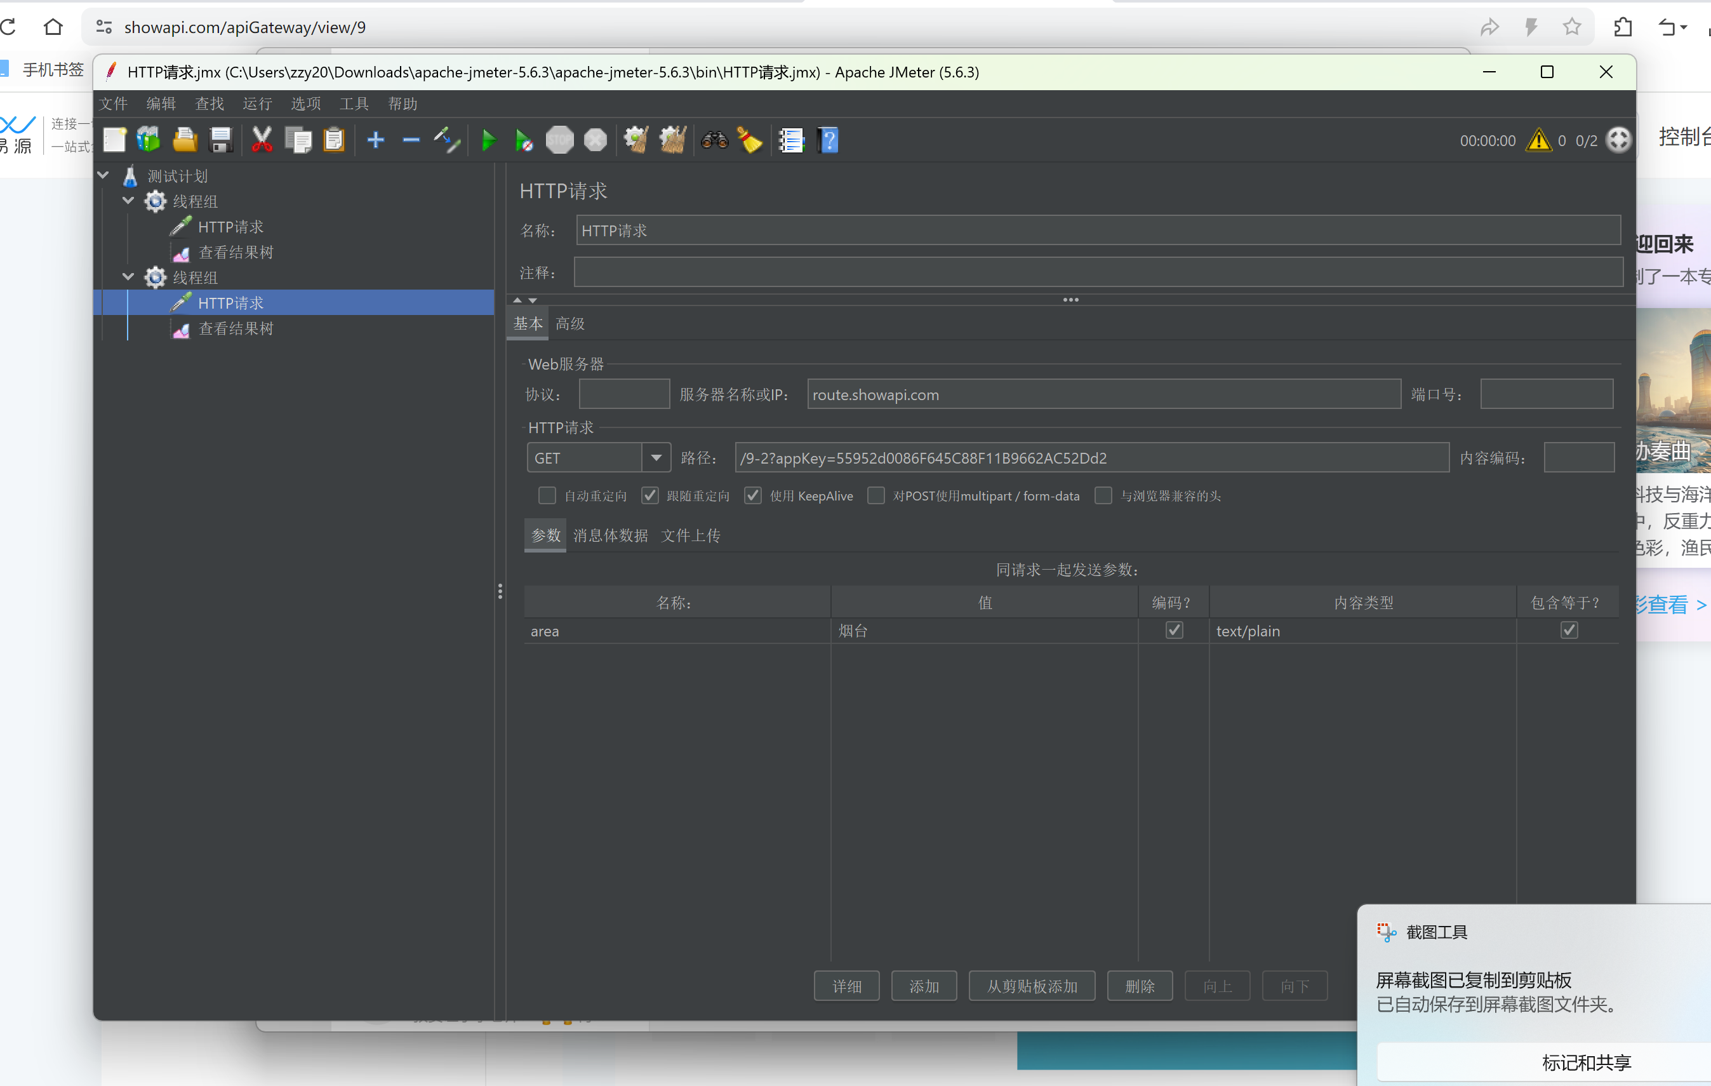Open the 运行 menu
The height and width of the screenshot is (1086, 1711).
click(256, 104)
